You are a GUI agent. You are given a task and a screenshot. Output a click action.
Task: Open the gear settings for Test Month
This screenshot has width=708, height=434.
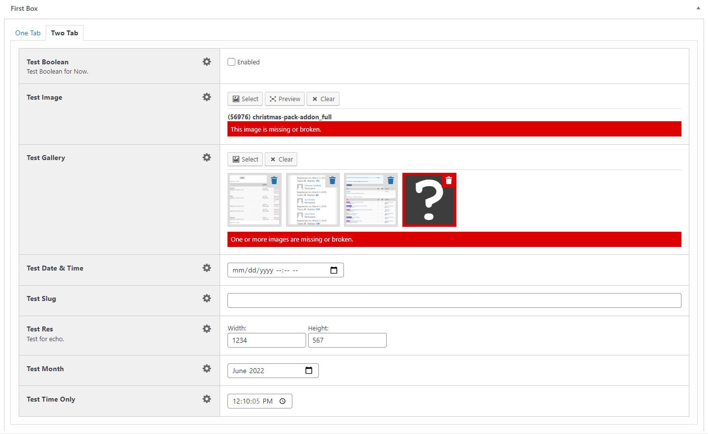(207, 369)
